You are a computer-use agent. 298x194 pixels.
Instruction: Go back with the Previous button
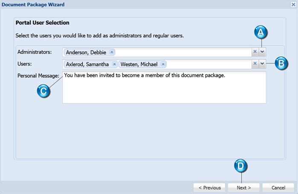click(x=209, y=188)
